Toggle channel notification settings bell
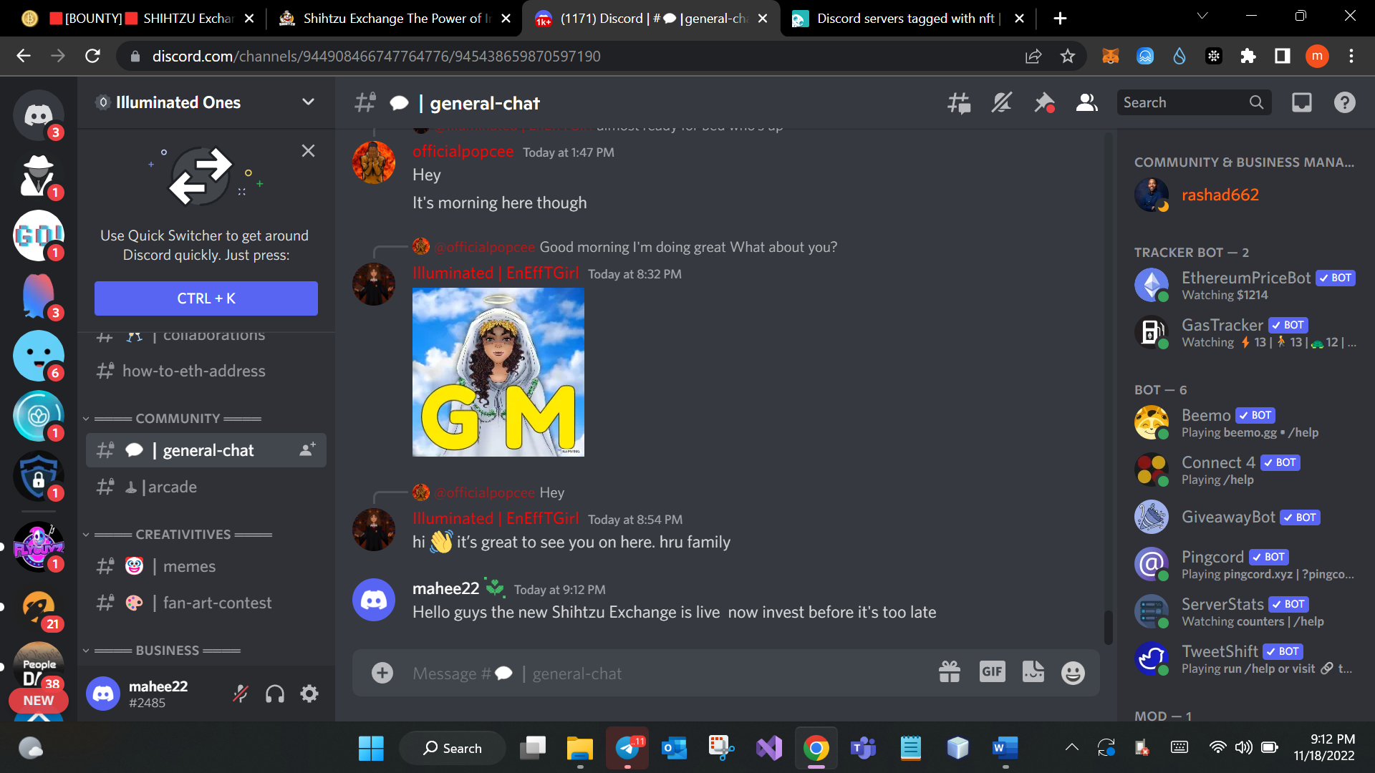The height and width of the screenshot is (773, 1375). click(1001, 103)
